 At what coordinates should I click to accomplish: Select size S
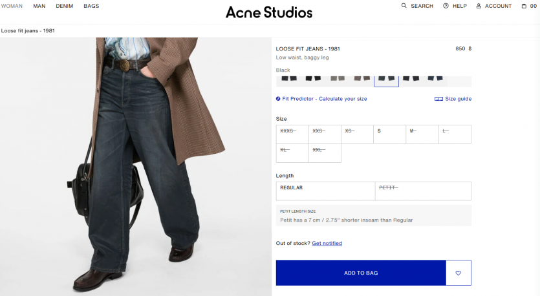389,134
